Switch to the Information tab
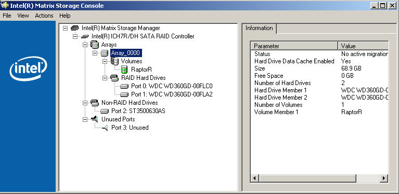This screenshot has width=399, height=194. pos(259,28)
